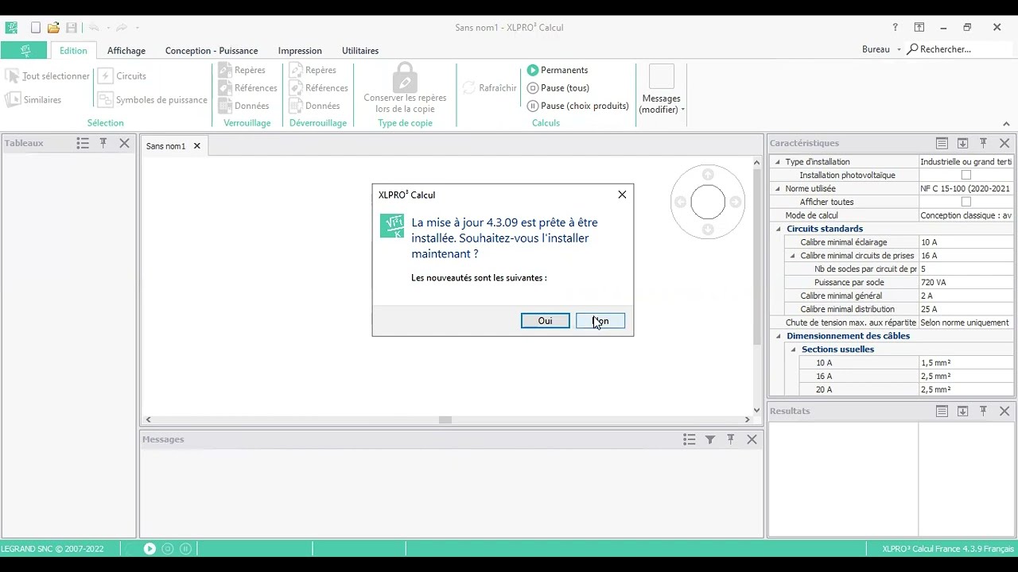Click Tout sélectionner in Sélection group
Screen dimensions: 1018x572
[x=47, y=76]
